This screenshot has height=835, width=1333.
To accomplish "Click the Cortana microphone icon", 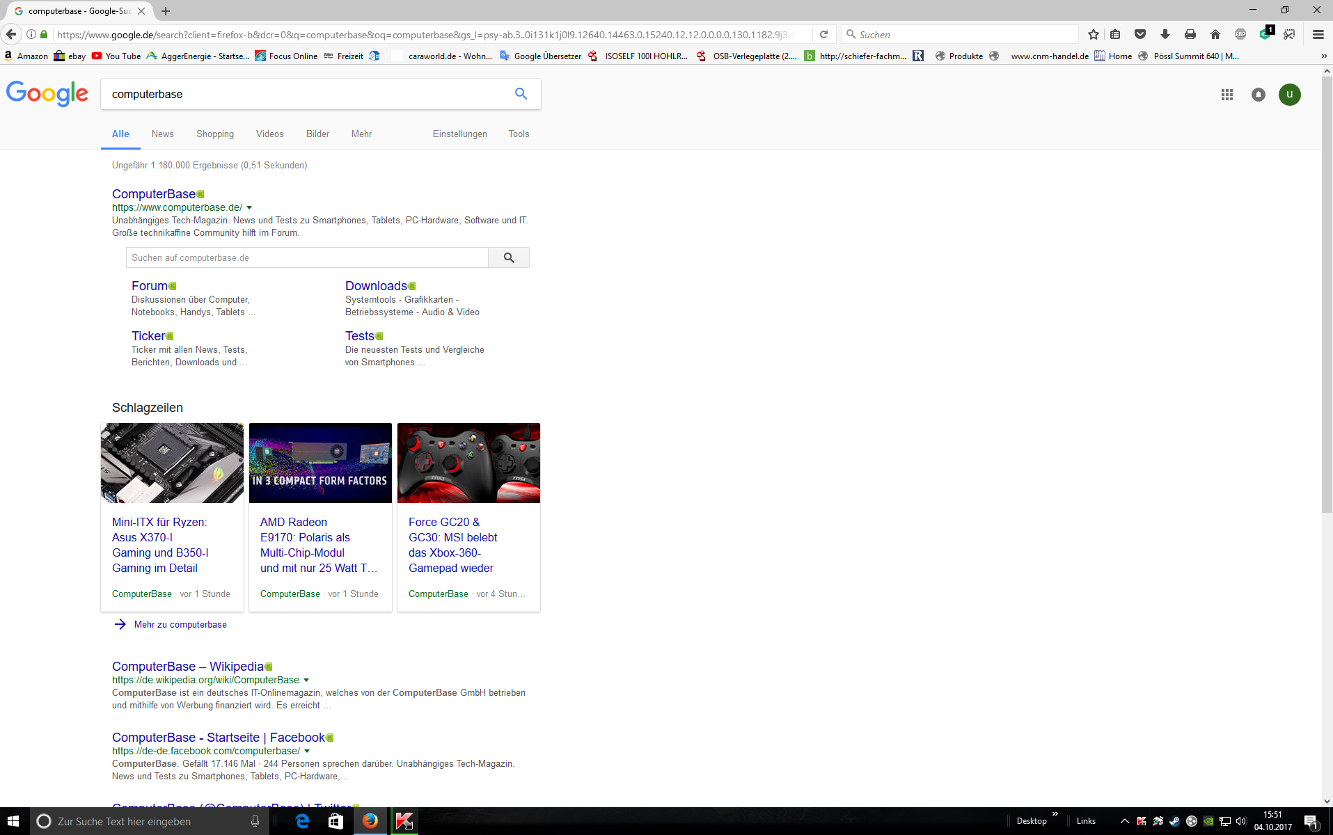I will [255, 821].
